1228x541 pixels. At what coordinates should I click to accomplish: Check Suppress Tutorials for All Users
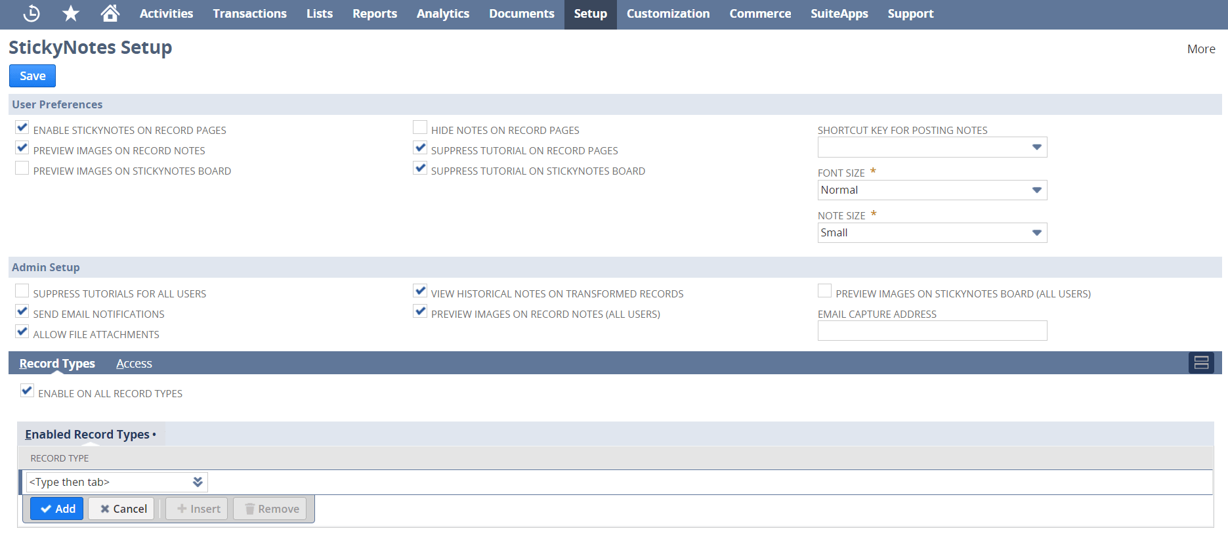pos(22,292)
